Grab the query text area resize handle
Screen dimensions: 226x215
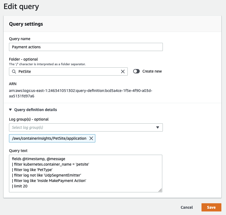tap(160, 190)
